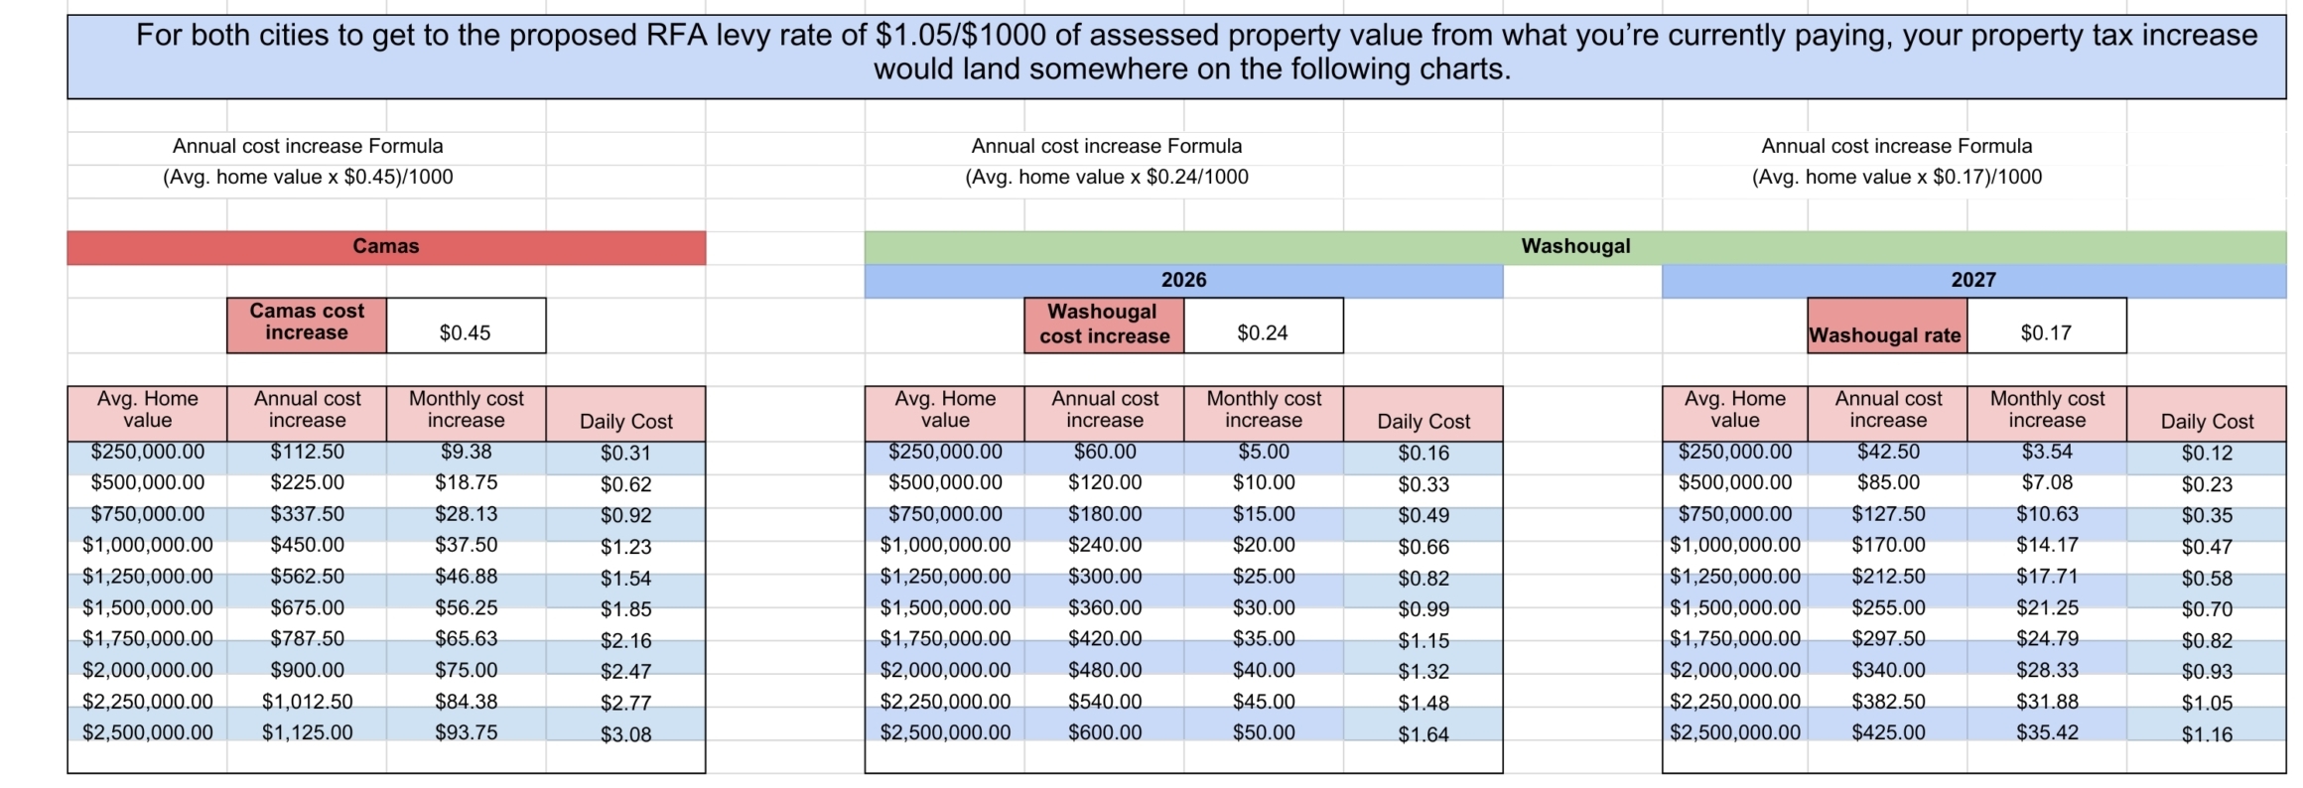Select the 'Washougal cost increase' label cell
This screenshot has height=788, width=2303.
[1104, 325]
